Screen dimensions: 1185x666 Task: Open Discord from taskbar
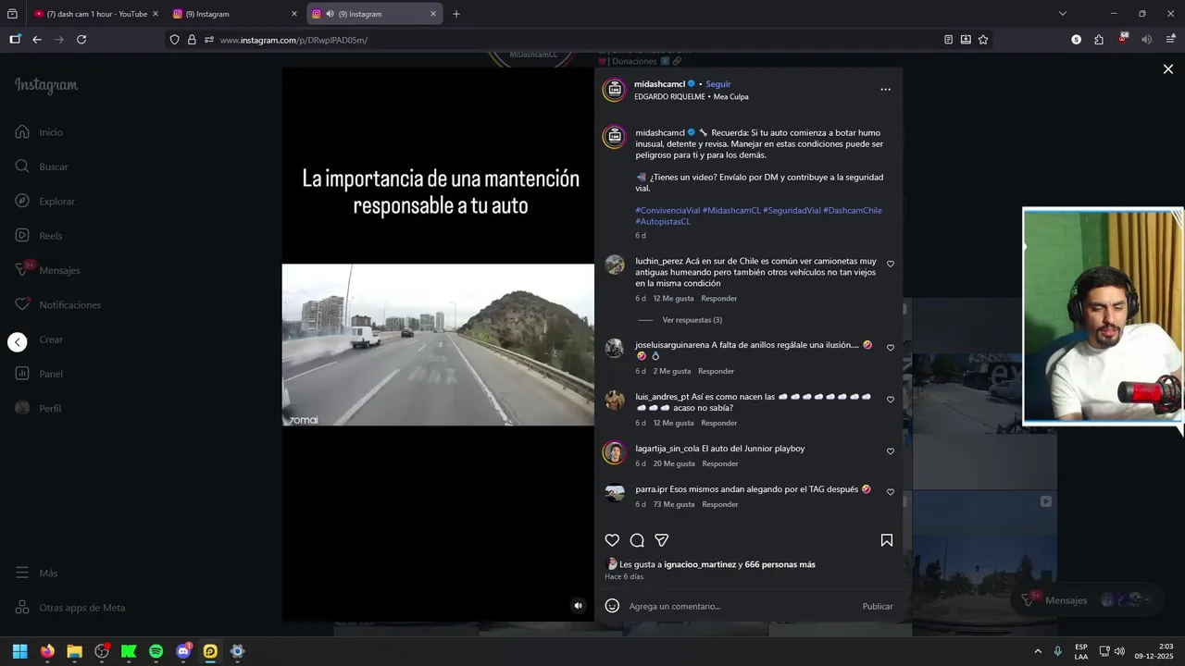click(183, 651)
